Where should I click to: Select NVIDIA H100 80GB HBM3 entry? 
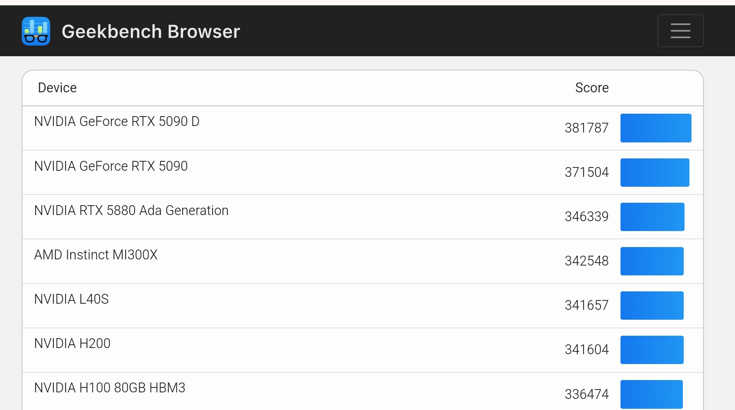(x=110, y=388)
